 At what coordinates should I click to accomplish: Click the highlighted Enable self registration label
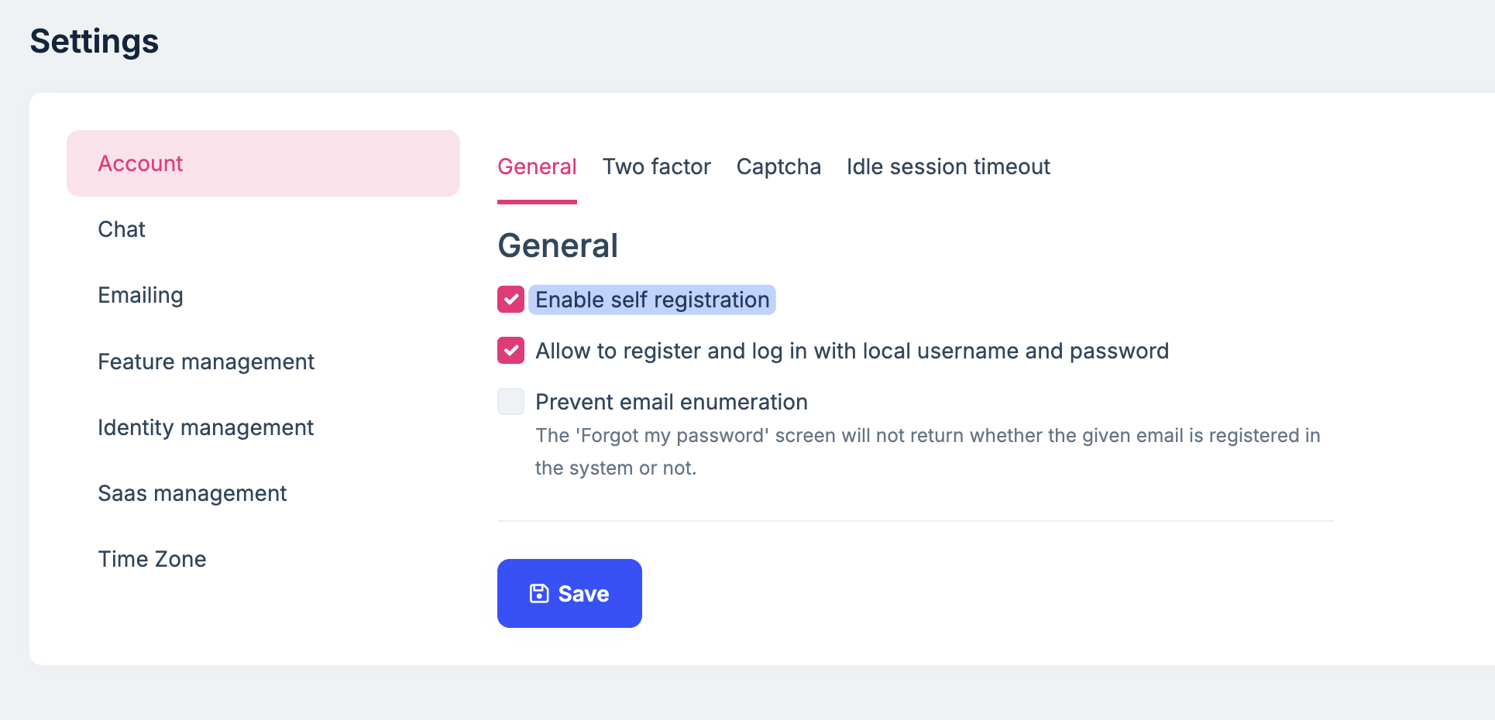click(652, 300)
